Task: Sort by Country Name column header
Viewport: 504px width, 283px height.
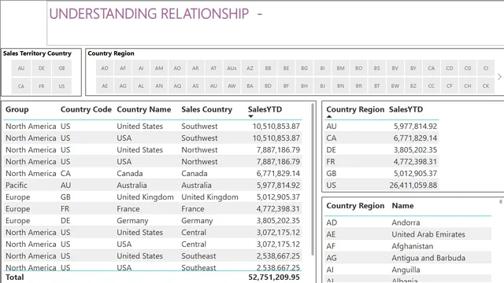Action: pyautogui.click(x=143, y=109)
